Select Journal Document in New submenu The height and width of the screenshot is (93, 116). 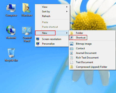(x=92, y=53)
